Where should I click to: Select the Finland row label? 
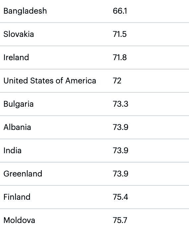coord(17,197)
